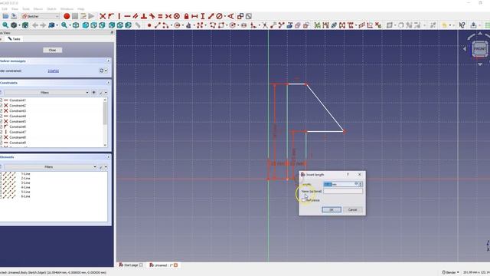This screenshot has width=490, height=276.
Task: Select the Trim edge tool
Action: click(x=265, y=25)
